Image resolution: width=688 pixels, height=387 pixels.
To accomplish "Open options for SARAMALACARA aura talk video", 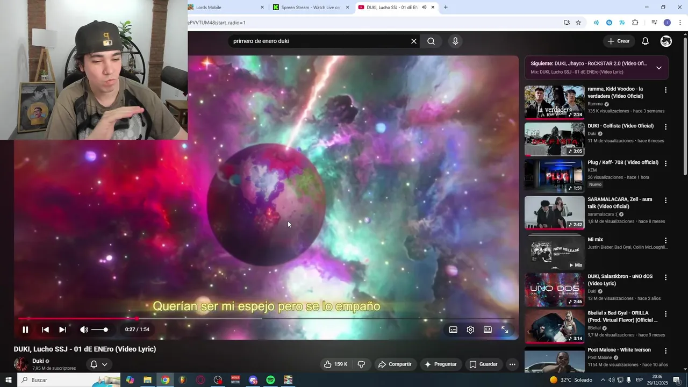I will (x=665, y=200).
